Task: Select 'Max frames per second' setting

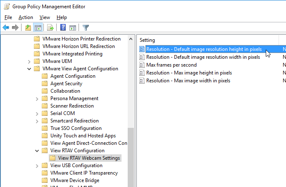Action: coord(172,65)
